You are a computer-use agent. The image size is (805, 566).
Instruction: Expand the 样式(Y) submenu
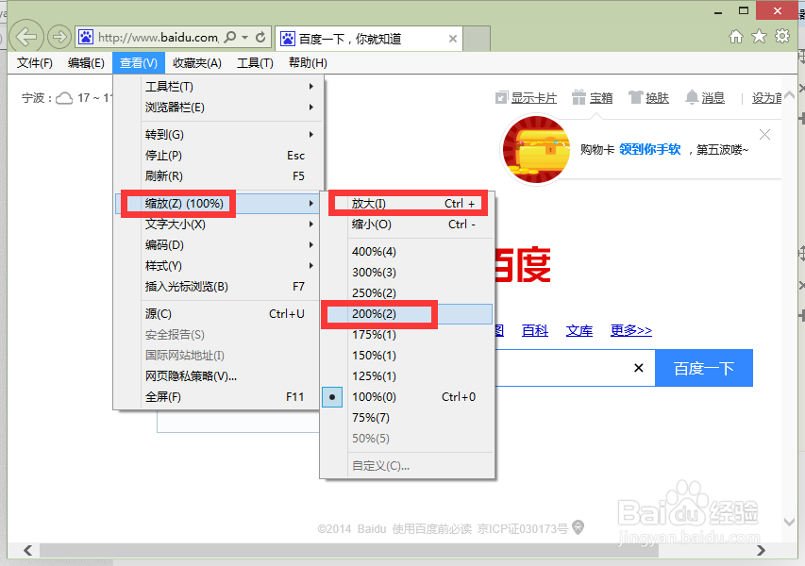tap(220, 266)
